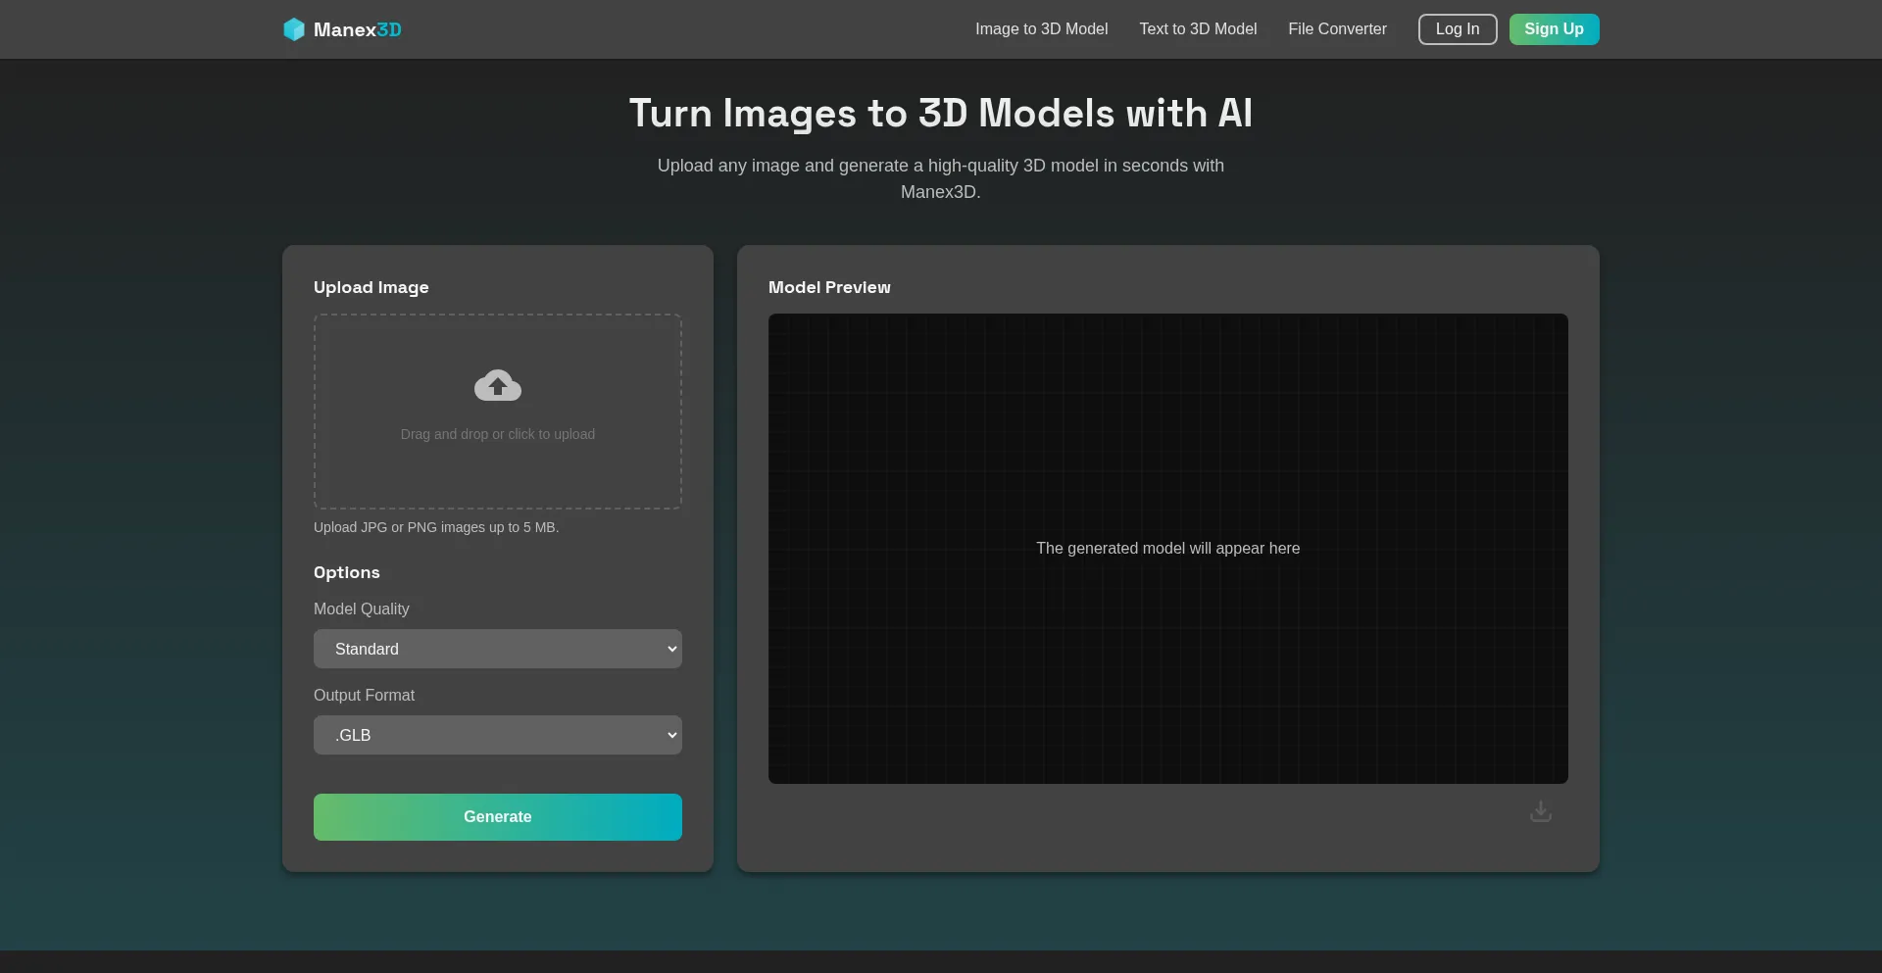
Task: Click the cloud upload icon
Action: click(x=498, y=386)
